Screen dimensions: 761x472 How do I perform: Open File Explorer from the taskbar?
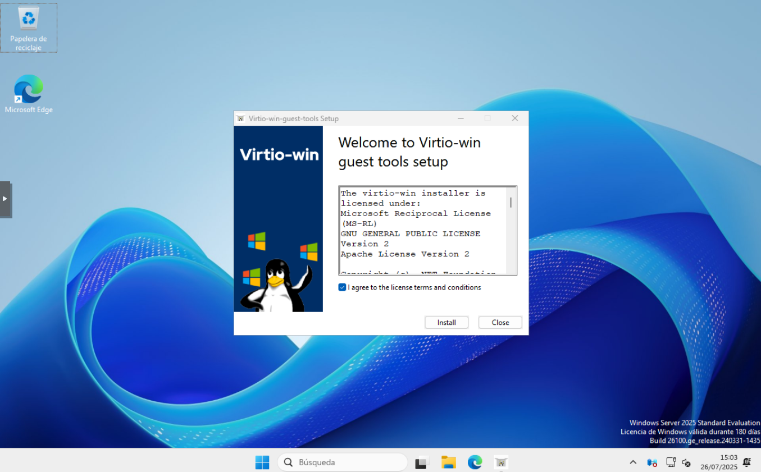click(x=448, y=462)
